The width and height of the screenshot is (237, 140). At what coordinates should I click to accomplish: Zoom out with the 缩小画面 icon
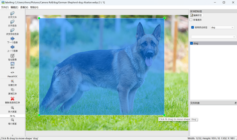[x=12, y=120]
